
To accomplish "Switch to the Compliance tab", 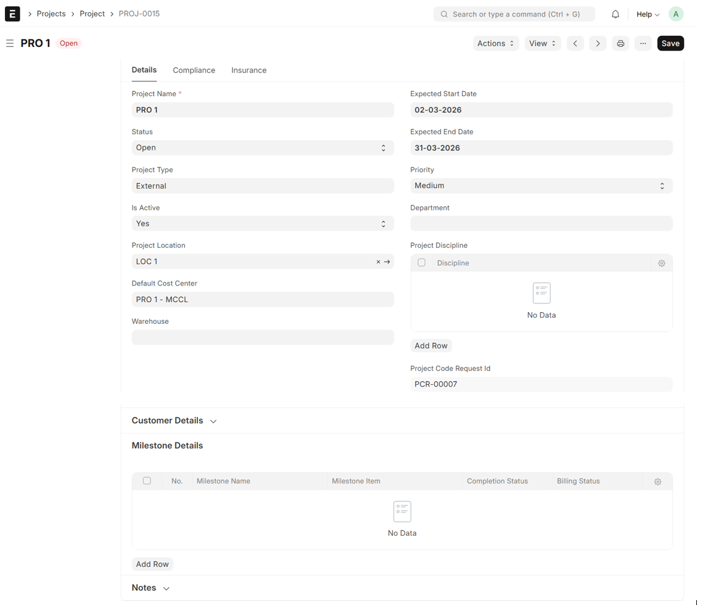I will coord(194,70).
